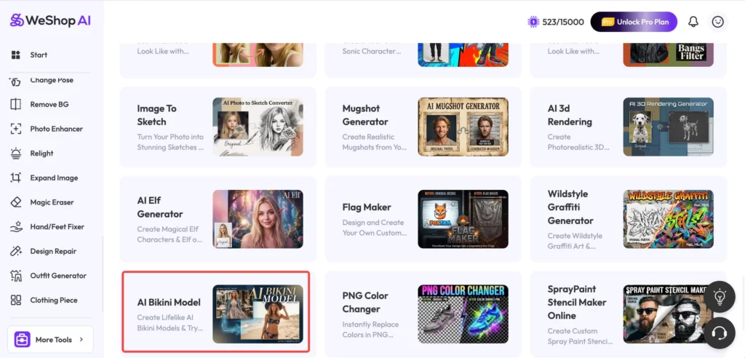Open the AI 3d Rendering card

628,127
